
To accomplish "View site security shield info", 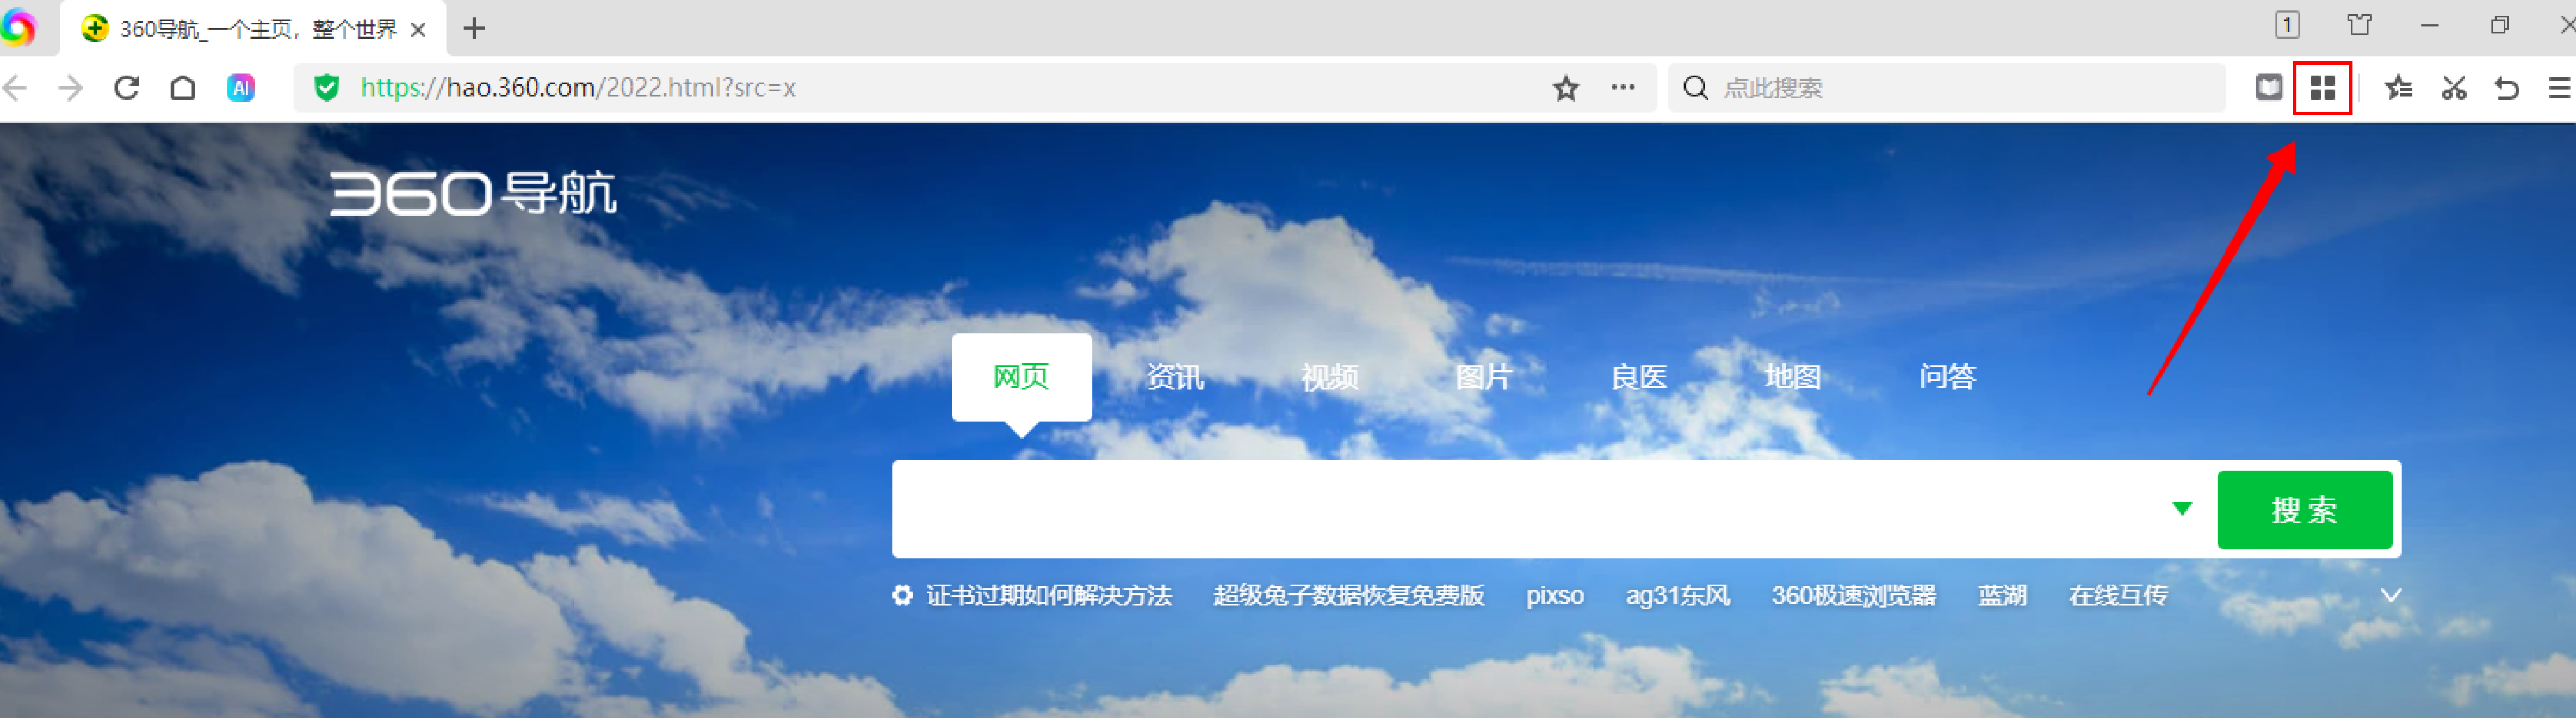I will click(326, 88).
